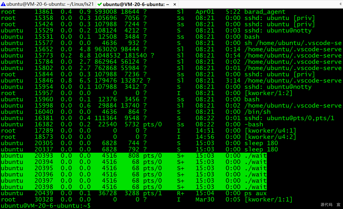
Task: Click PID 15424 in the list
Action: [44, 24]
